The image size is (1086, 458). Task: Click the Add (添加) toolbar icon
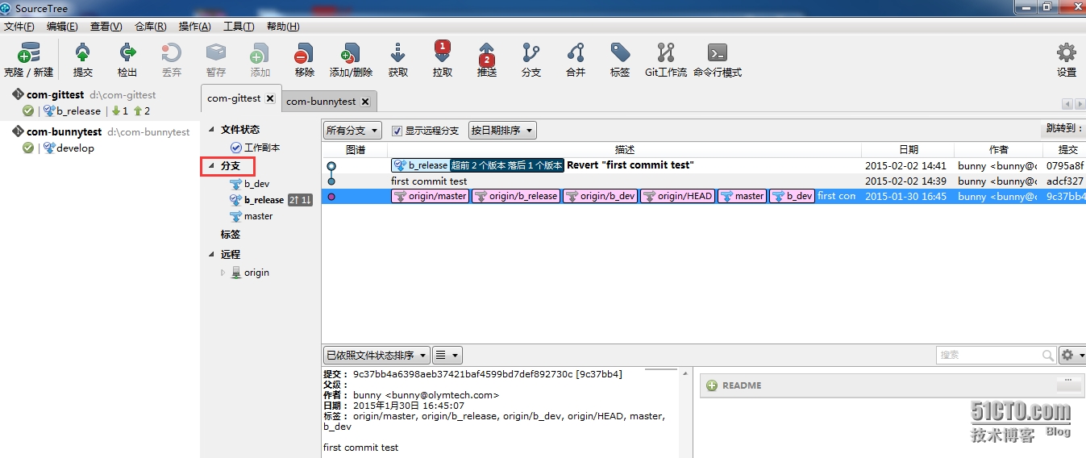pyautogui.click(x=260, y=54)
